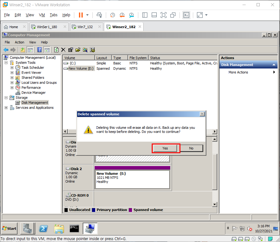This screenshot has height=242, width=280.
Task: Open the Windows Start menu
Action: pyautogui.click(x=9, y=229)
